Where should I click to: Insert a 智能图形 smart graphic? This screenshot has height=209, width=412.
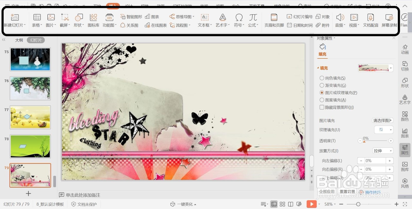pyautogui.click(x=131, y=17)
